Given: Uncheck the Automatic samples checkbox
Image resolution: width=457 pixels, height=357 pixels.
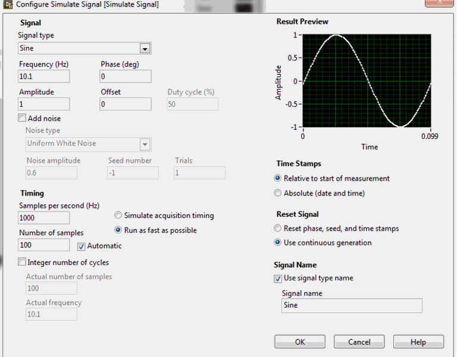Looking at the screenshot, I should [82, 246].
